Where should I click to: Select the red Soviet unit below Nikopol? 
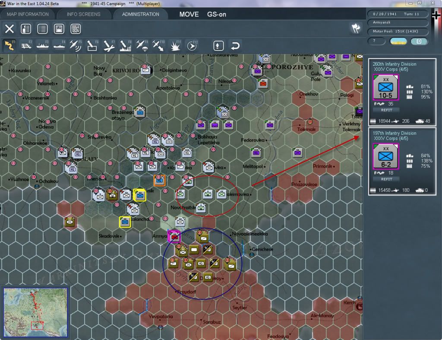(x=263, y=83)
